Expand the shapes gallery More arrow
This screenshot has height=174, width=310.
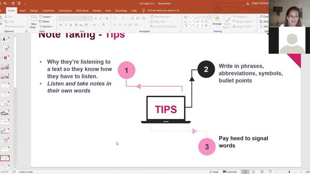[x=210, y=26]
